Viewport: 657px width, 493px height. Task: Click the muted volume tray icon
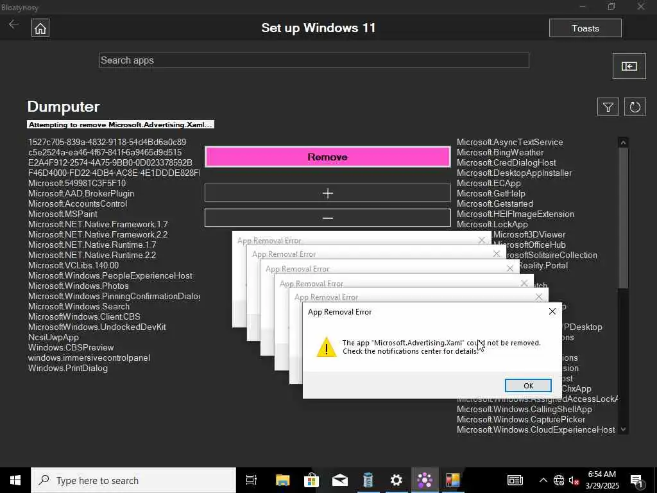pyautogui.click(x=574, y=480)
